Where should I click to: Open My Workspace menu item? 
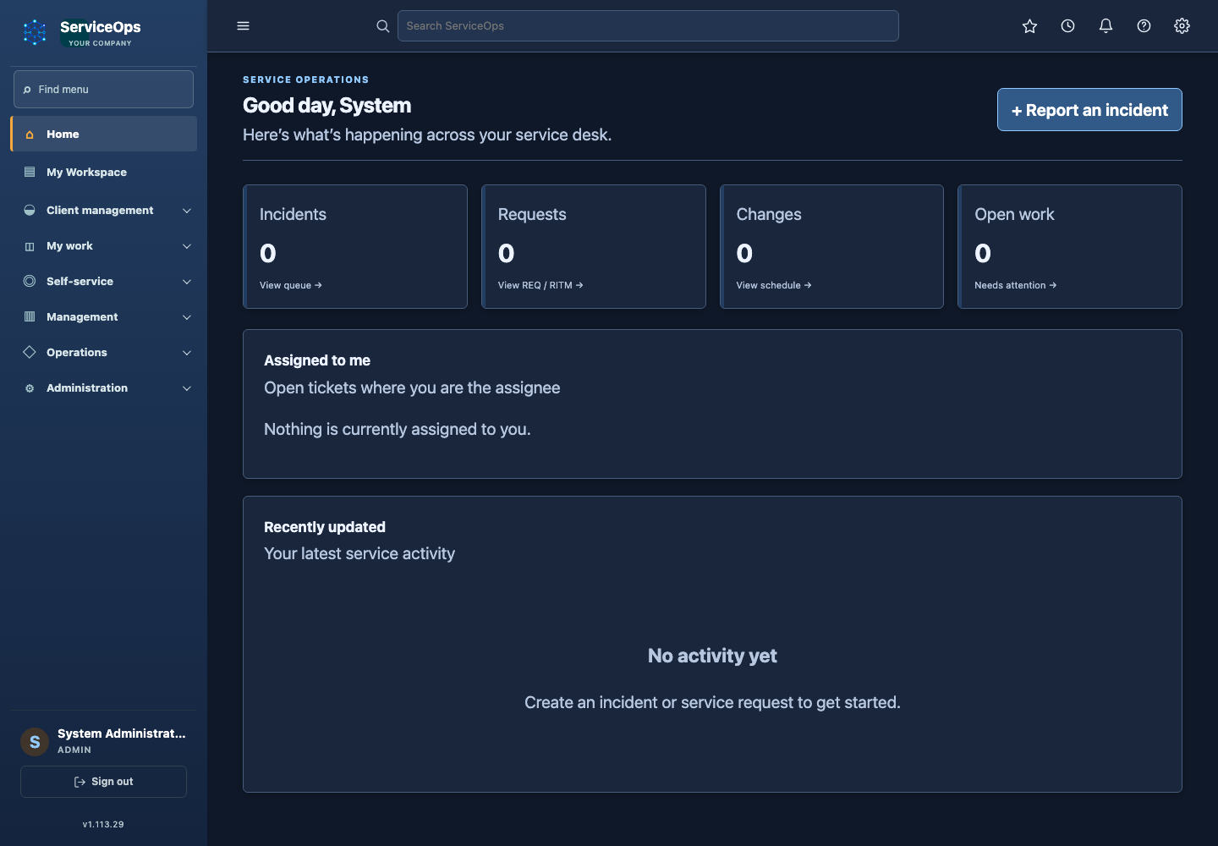pos(104,172)
